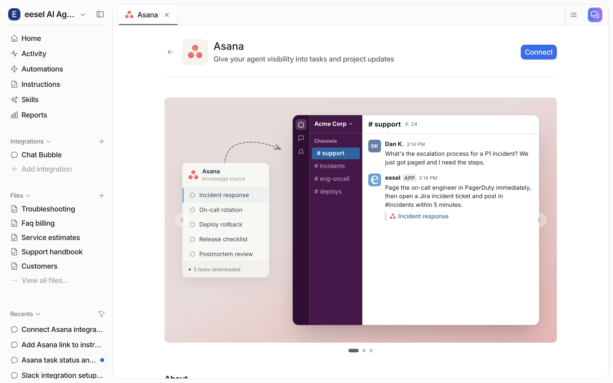Open the chat panel icon
Viewport: 613px width, 383px height.
(x=595, y=15)
